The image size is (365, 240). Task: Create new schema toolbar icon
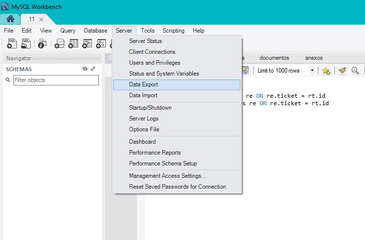pos(59,43)
